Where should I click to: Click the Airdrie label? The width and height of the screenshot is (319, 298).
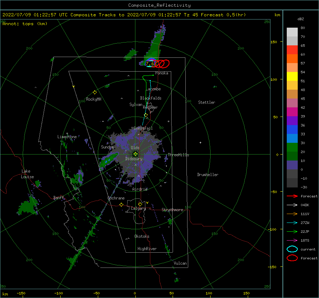click(140, 189)
